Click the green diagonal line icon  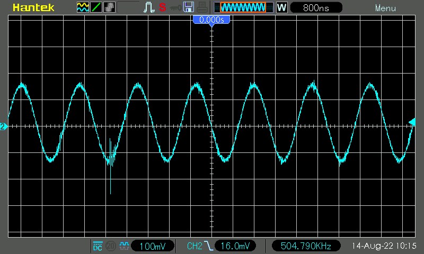pos(96,7)
